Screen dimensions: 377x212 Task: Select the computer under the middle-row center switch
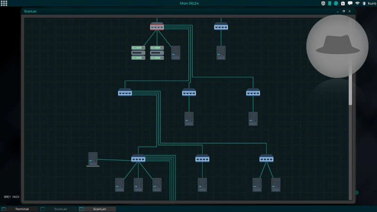[x=189, y=119]
